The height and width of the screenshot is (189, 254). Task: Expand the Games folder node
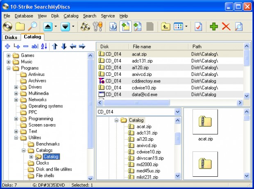[x=9, y=56]
